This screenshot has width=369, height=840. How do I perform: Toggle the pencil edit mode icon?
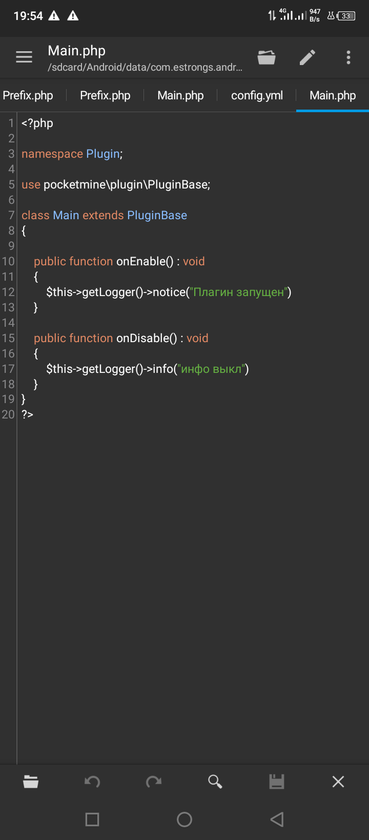307,57
